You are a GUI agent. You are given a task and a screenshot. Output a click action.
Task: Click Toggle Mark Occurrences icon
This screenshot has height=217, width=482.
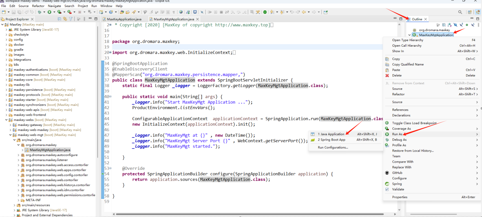pos(151,12)
